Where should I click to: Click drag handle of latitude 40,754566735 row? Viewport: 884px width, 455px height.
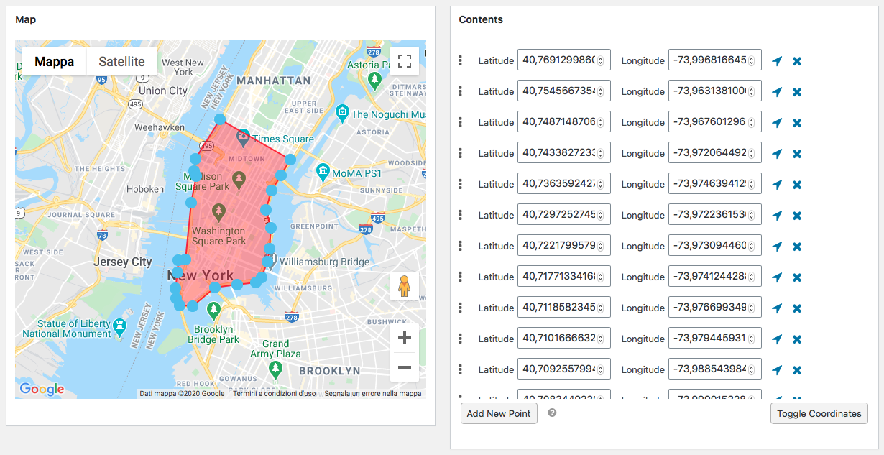coord(461,91)
